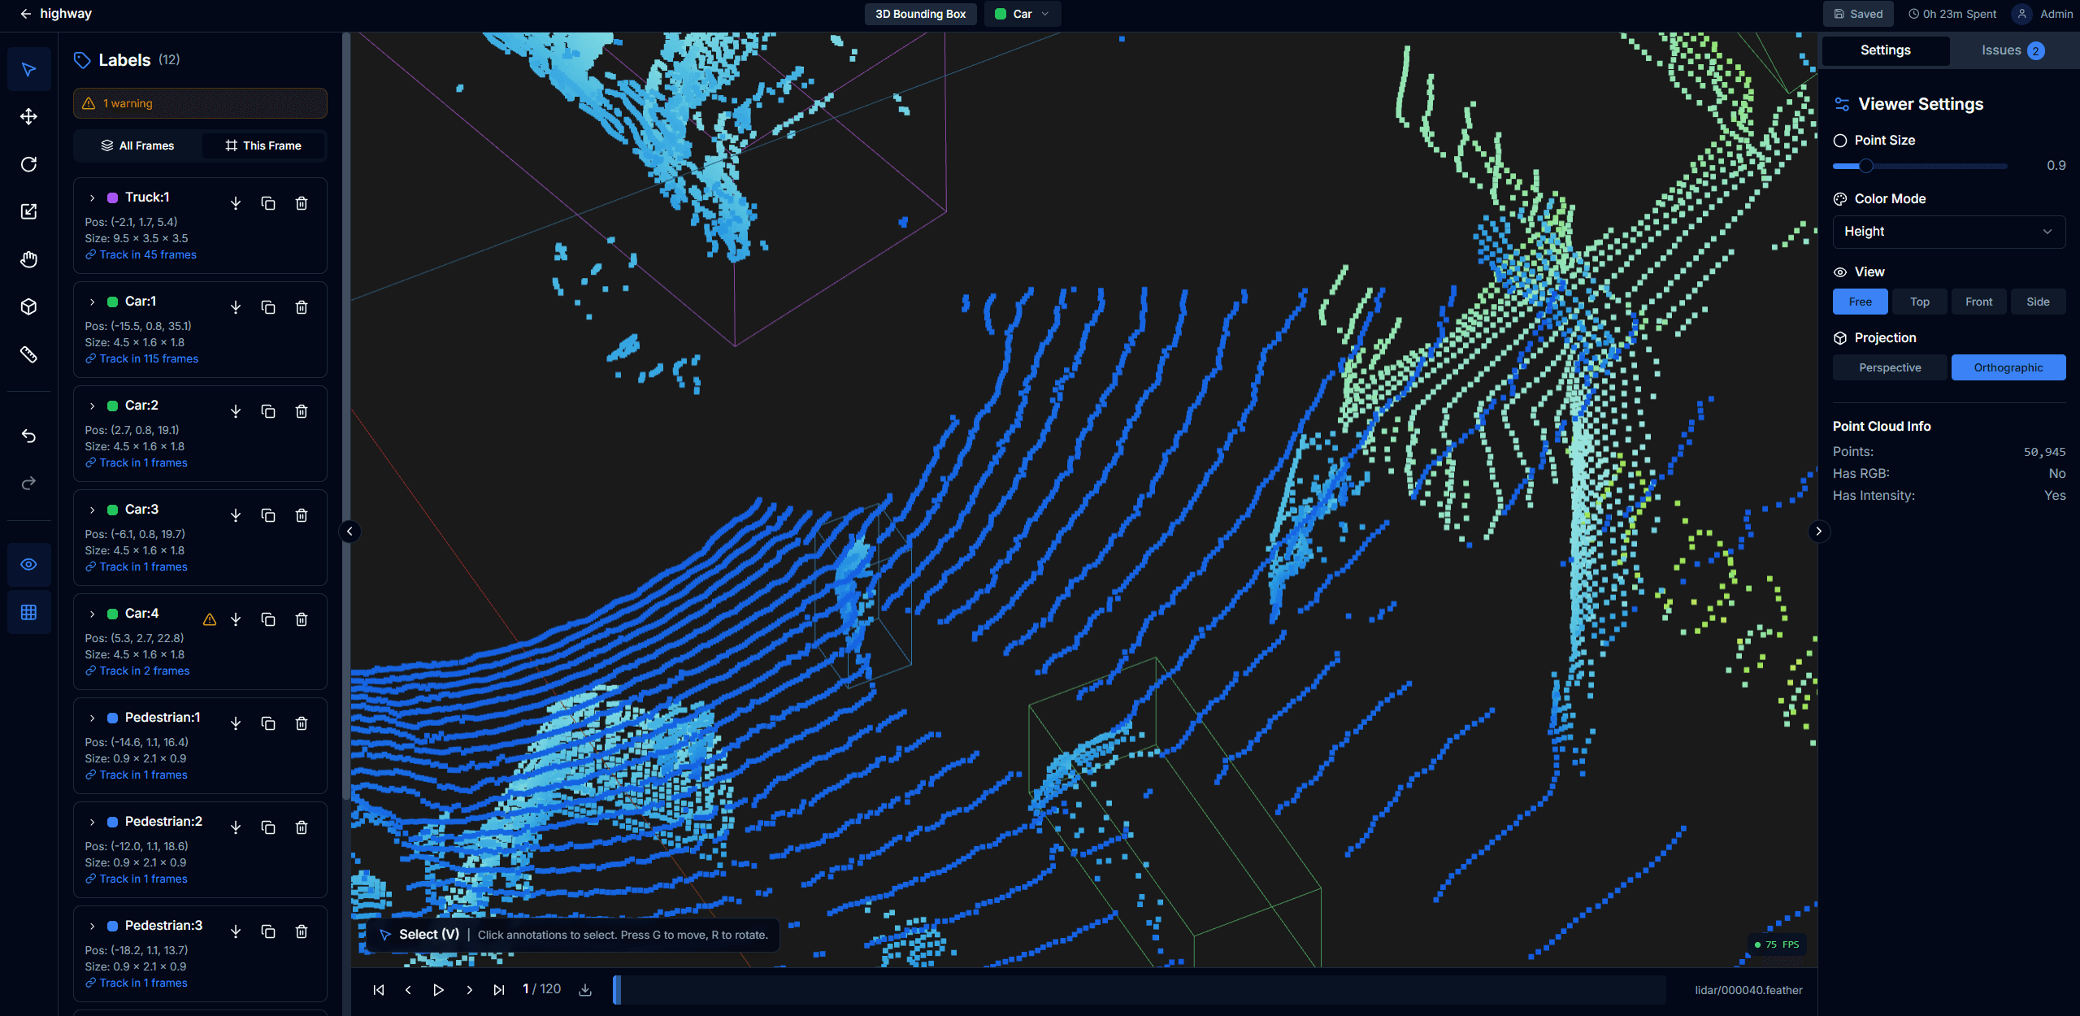The height and width of the screenshot is (1016, 2080).
Task: Open the Color Mode dropdown showing Height
Action: click(x=1948, y=232)
